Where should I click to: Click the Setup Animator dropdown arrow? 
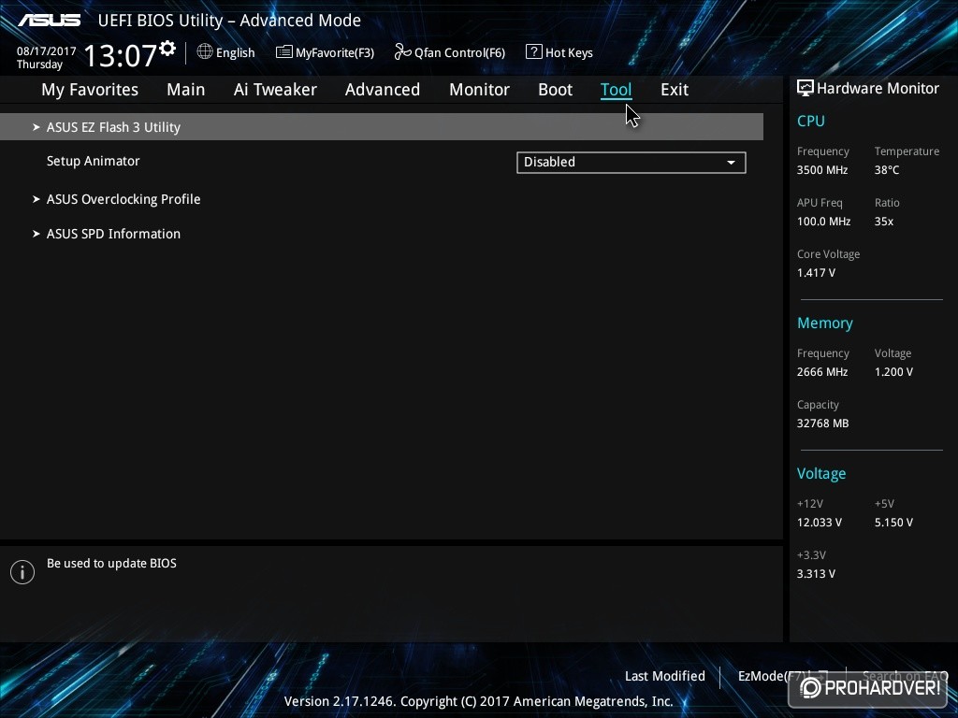(731, 163)
